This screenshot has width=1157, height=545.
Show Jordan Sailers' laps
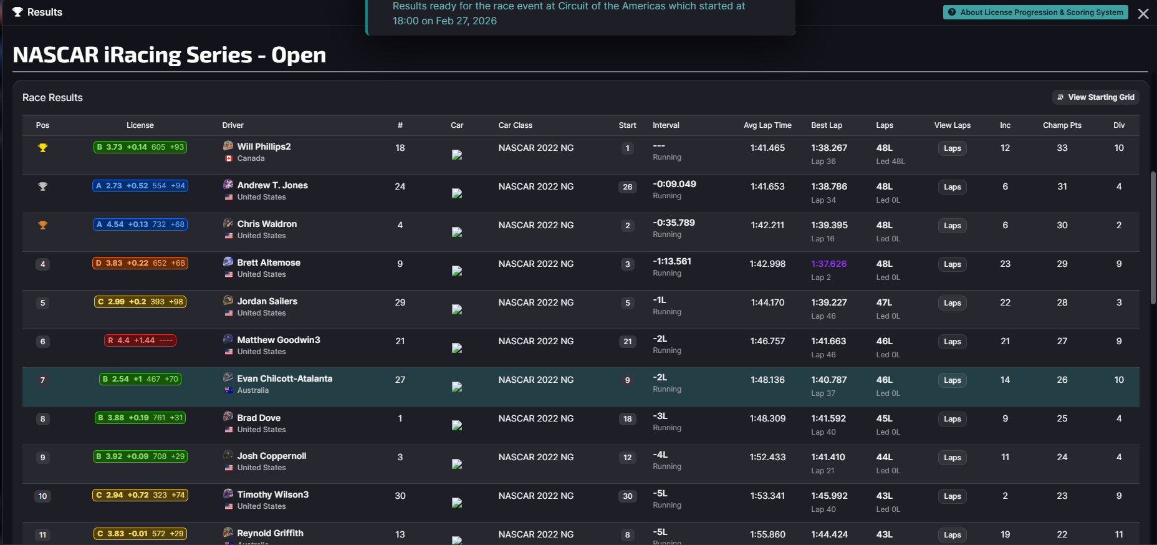point(952,303)
